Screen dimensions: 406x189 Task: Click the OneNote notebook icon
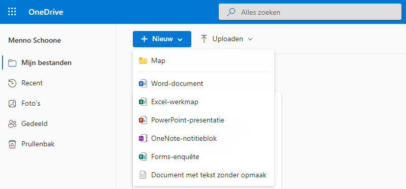(142, 139)
